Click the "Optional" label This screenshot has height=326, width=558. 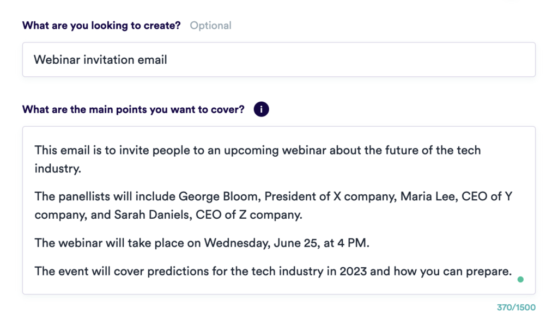click(x=210, y=25)
